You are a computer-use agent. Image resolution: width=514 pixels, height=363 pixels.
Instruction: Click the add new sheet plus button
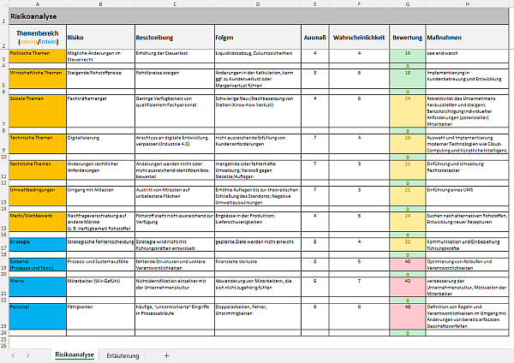pos(166,354)
